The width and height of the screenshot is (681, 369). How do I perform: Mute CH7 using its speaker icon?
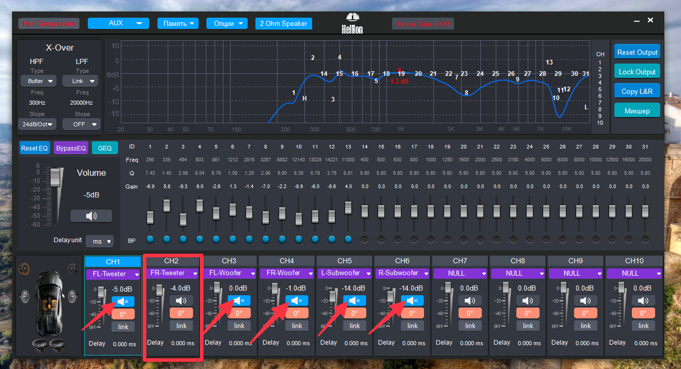[x=470, y=301]
